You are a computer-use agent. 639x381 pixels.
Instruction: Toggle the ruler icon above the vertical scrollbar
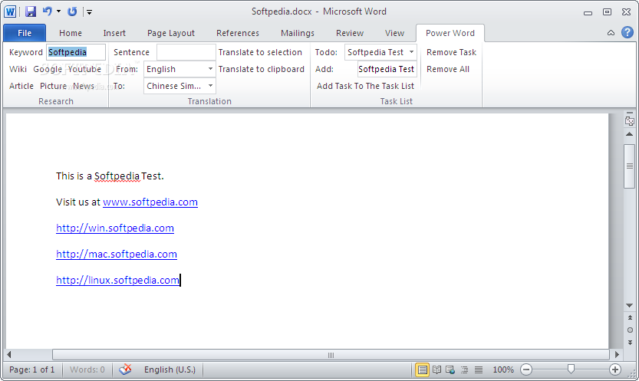point(630,120)
